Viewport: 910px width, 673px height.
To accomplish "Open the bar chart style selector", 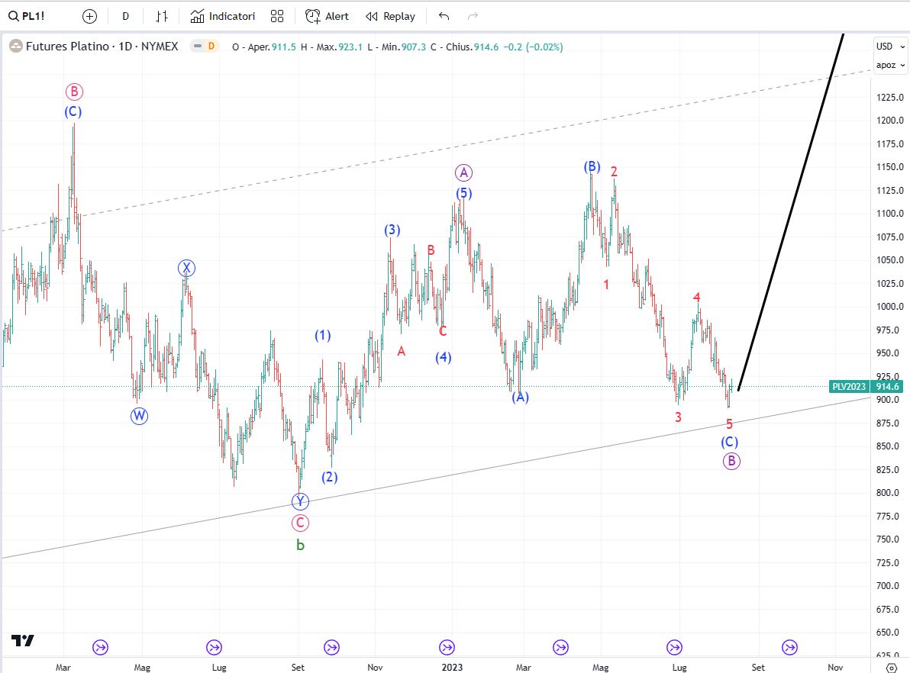I will 162,16.
